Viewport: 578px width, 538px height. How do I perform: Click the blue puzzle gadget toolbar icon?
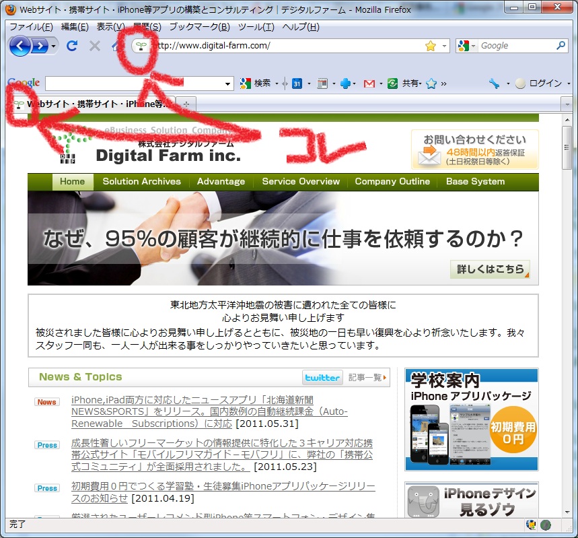[345, 83]
